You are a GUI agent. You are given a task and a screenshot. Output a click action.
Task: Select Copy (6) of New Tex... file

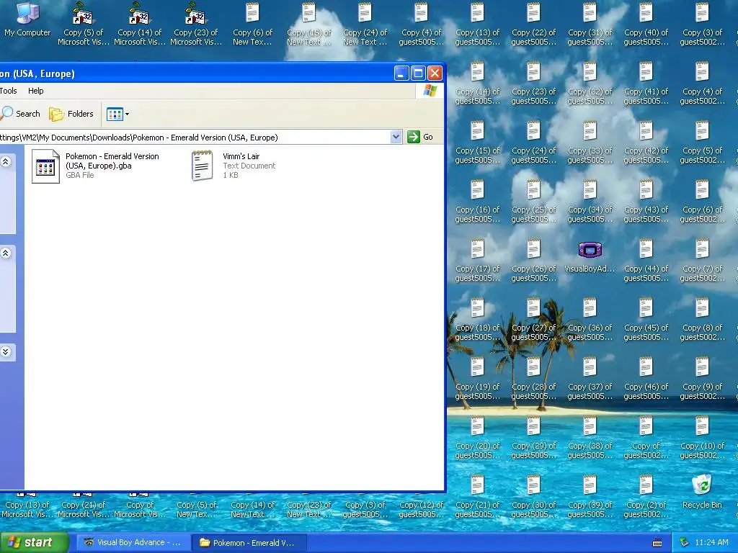(252, 24)
